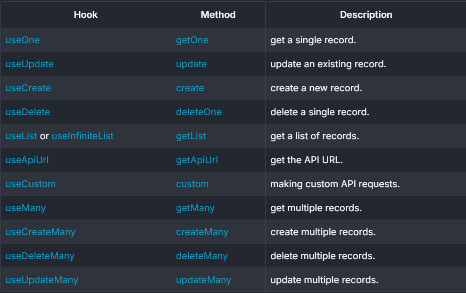Viewport: 466px width, 293px height.
Task: Open the createMany method link
Action: point(202,232)
